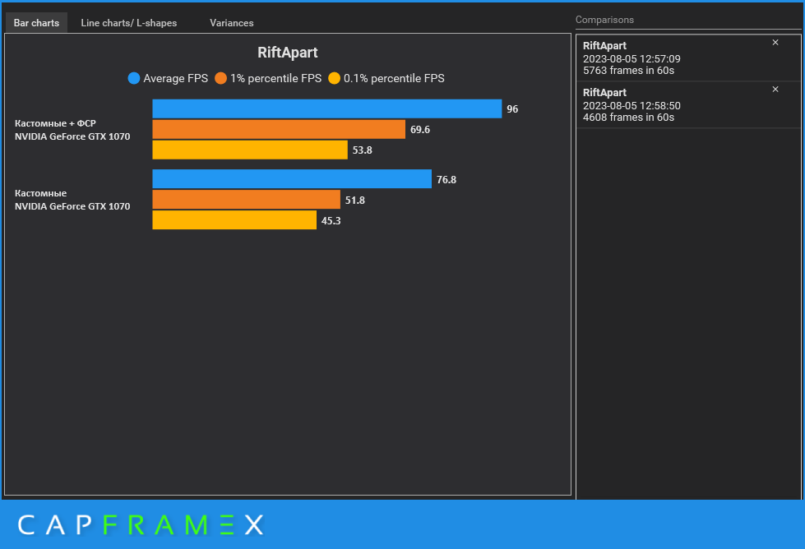
Task: Click the 2023-08-05 12:58:50 timestamp
Action: point(632,106)
